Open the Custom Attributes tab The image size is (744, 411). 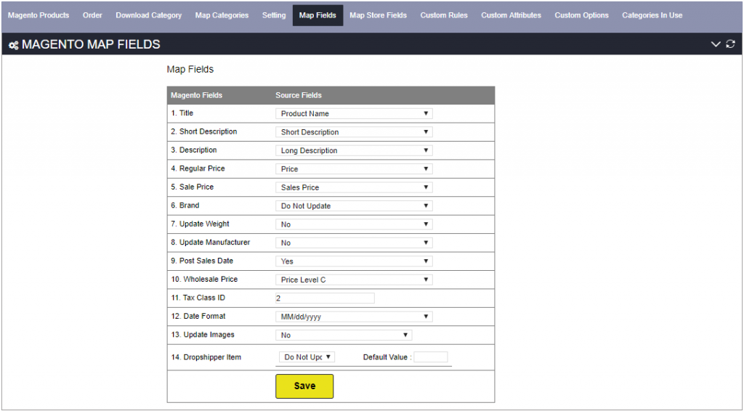click(511, 15)
